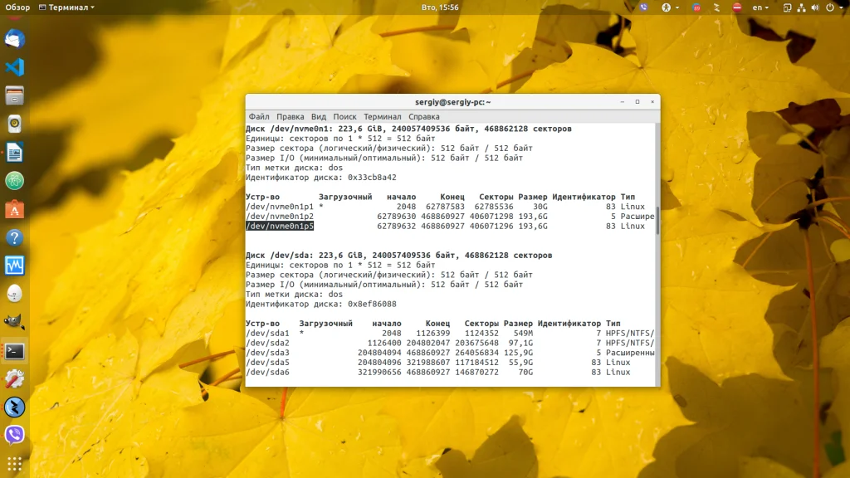Click the 549M size value

click(x=523, y=334)
